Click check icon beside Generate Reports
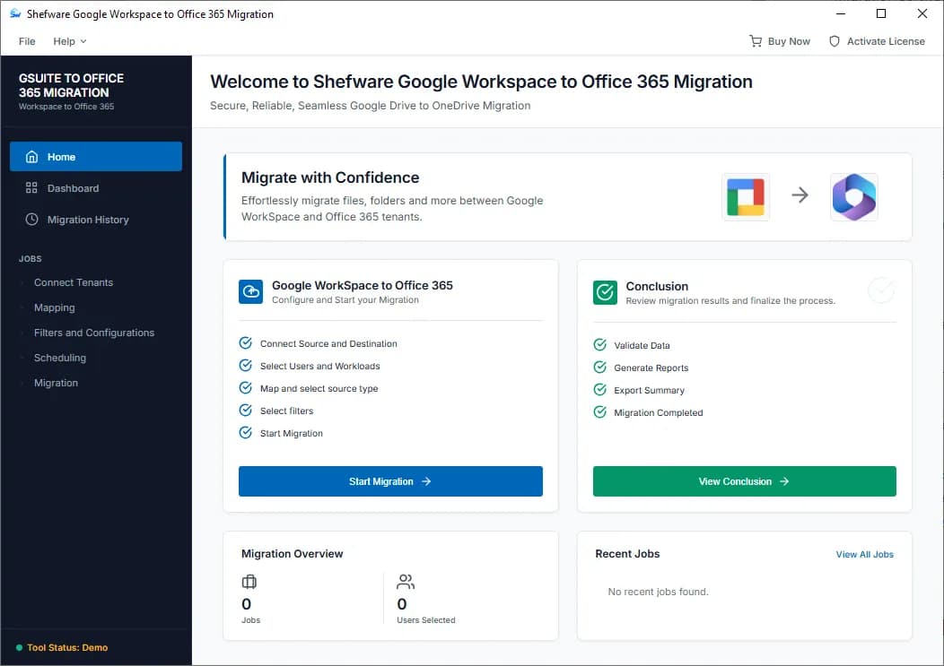 [x=599, y=367]
